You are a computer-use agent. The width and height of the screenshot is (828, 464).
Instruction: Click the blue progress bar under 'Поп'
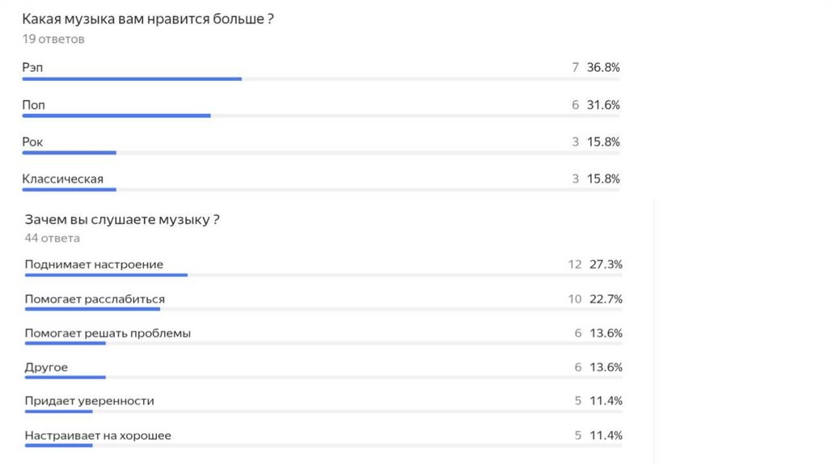[116, 116]
